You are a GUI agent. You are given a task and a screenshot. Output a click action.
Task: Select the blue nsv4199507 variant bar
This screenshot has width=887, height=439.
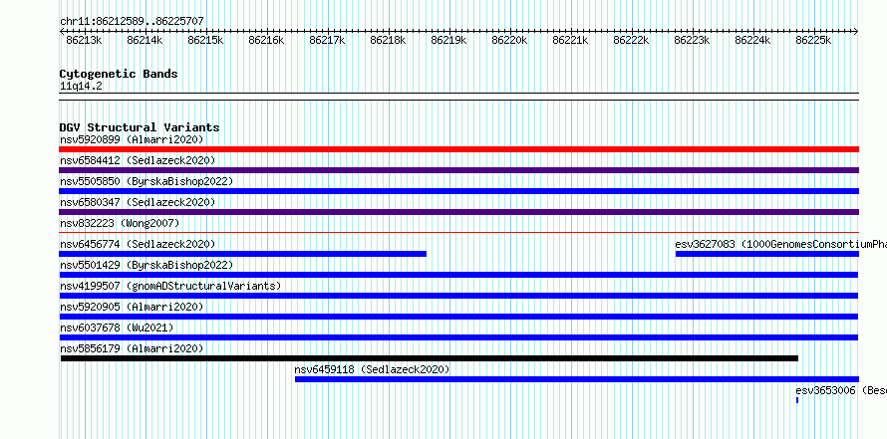coord(458,296)
